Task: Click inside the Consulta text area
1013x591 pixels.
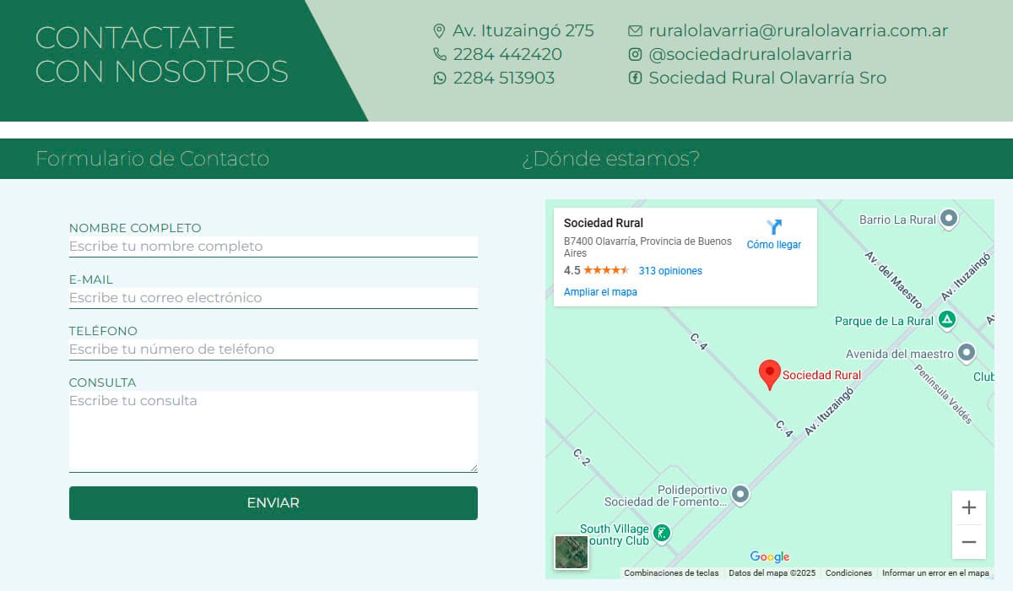Action: [x=274, y=431]
